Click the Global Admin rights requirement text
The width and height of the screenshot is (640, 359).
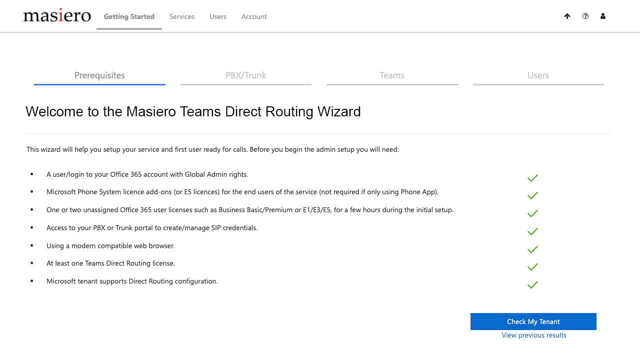pos(147,174)
